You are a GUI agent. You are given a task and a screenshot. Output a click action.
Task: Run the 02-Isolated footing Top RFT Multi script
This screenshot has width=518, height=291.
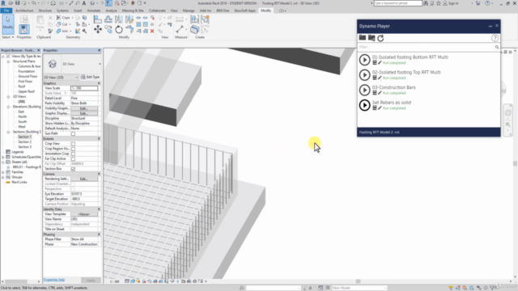point(364,75)
